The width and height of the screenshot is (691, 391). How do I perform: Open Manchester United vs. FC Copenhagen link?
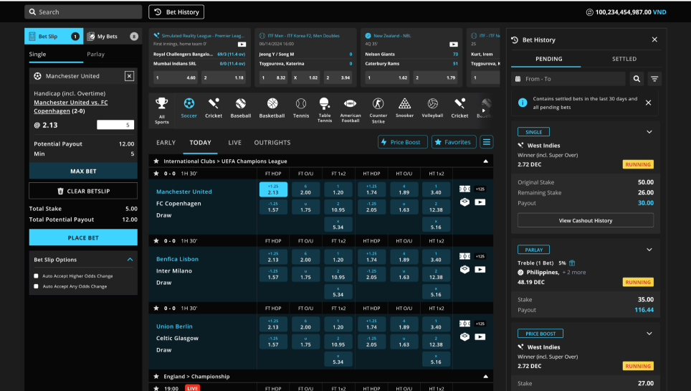coord(70,106)
